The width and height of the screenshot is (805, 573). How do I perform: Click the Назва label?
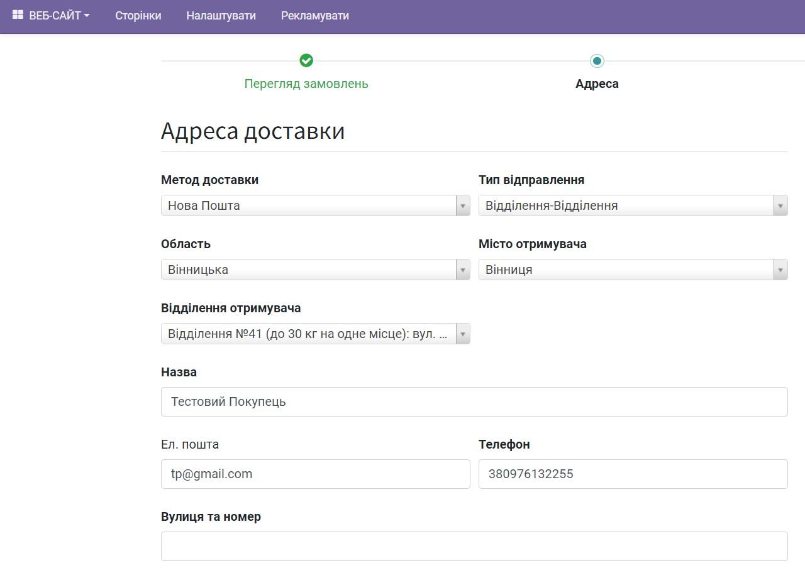coord(179,372)
